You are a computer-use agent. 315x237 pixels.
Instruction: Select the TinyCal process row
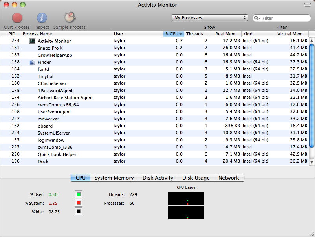coord(154,76)
